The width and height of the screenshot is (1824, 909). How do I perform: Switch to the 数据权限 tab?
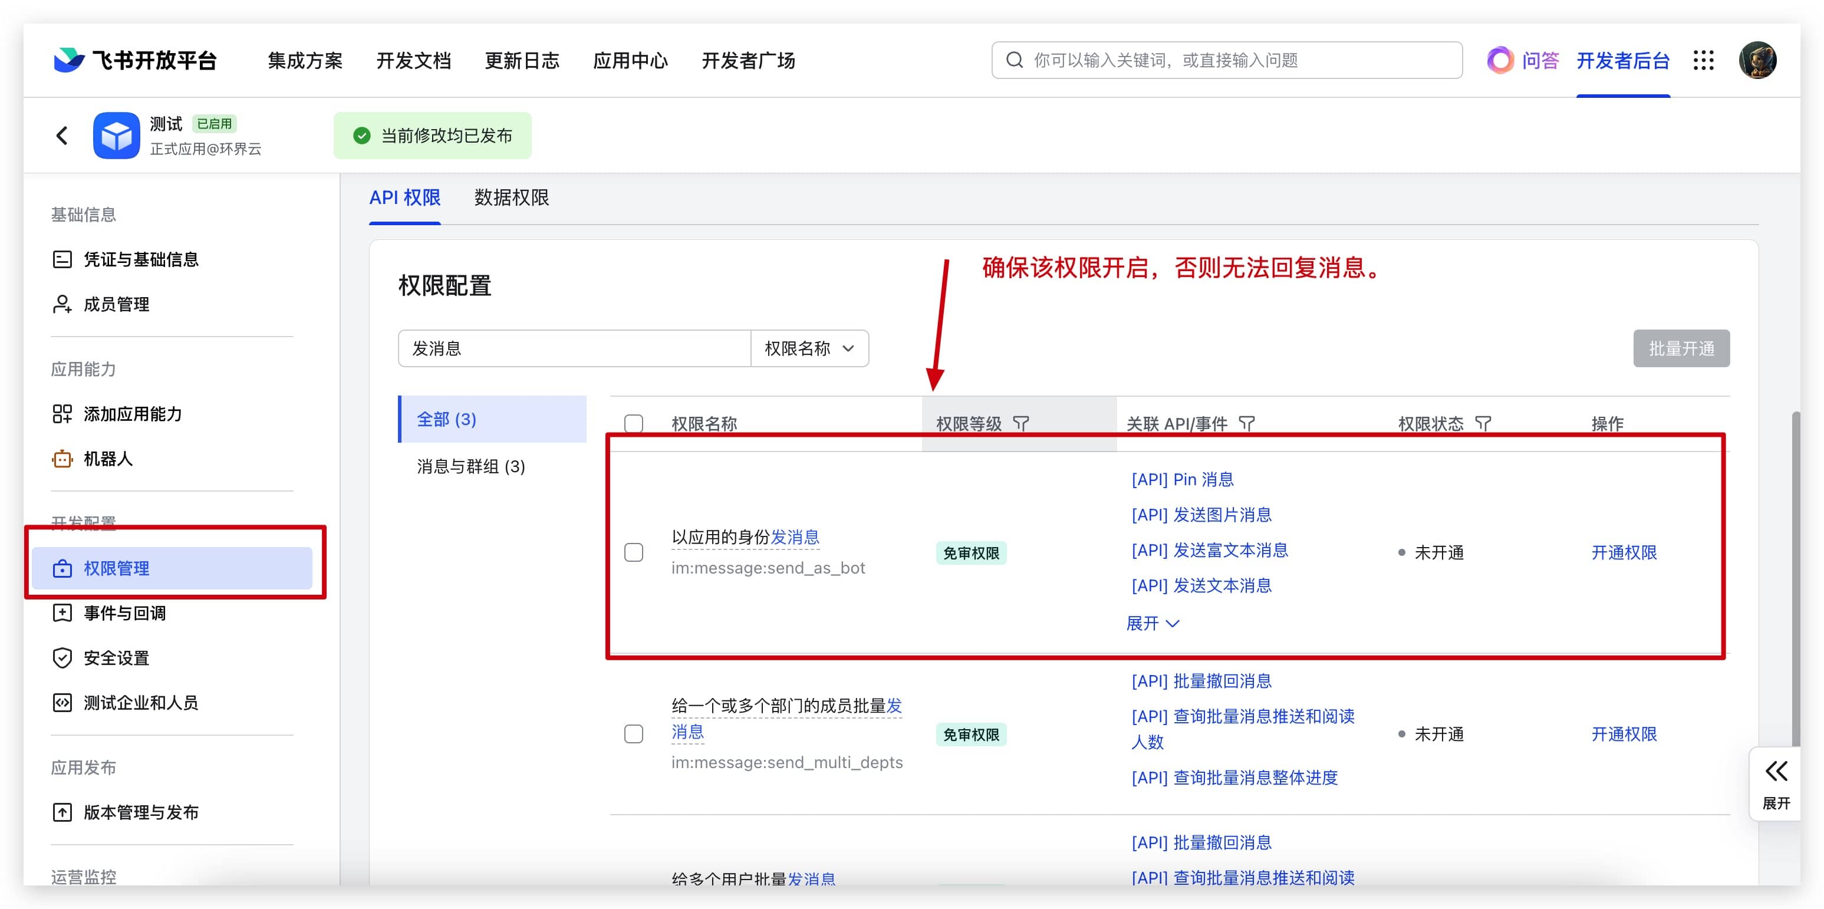pos(511,197)
